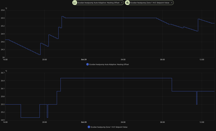This screenshot has width=216, height=131.
Task: Select the Ecodan heatpump Auto-Adaptive: Heating Offset chip
Action: tap(98, 3)
